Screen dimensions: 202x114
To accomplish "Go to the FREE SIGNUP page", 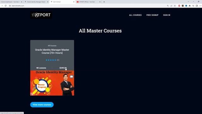I will point(152,15).
